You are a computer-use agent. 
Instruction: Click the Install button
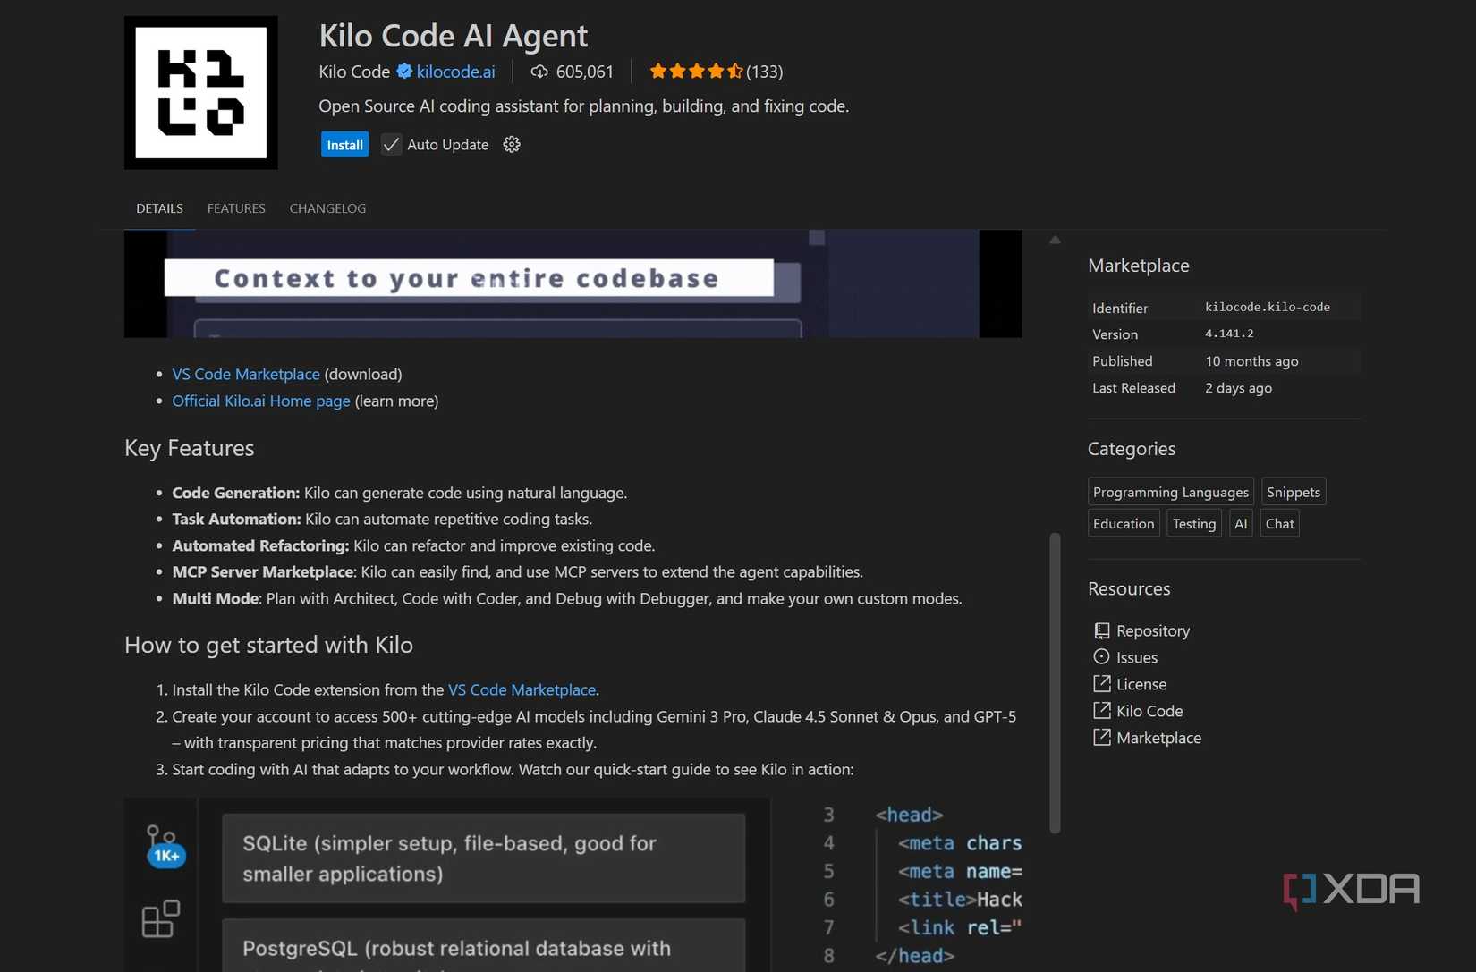pyautogui.click(x=344, y=144)
